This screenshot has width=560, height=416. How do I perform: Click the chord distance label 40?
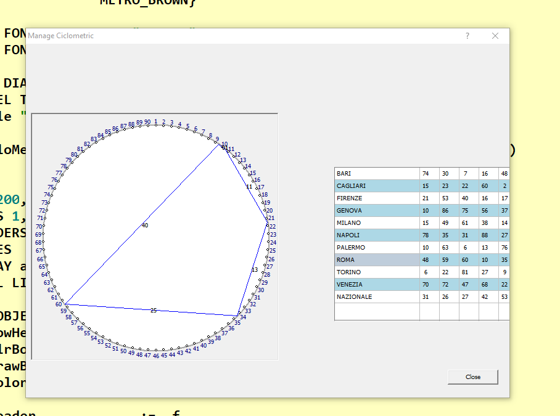(x=145, y=225)
